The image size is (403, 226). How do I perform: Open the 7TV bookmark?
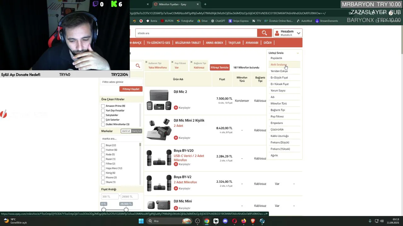(257, 21)
